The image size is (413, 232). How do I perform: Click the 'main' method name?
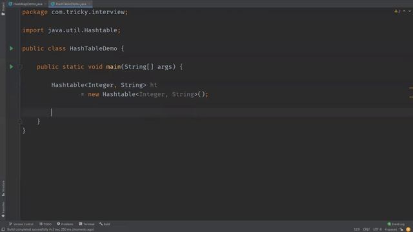[x=114, y=67]
